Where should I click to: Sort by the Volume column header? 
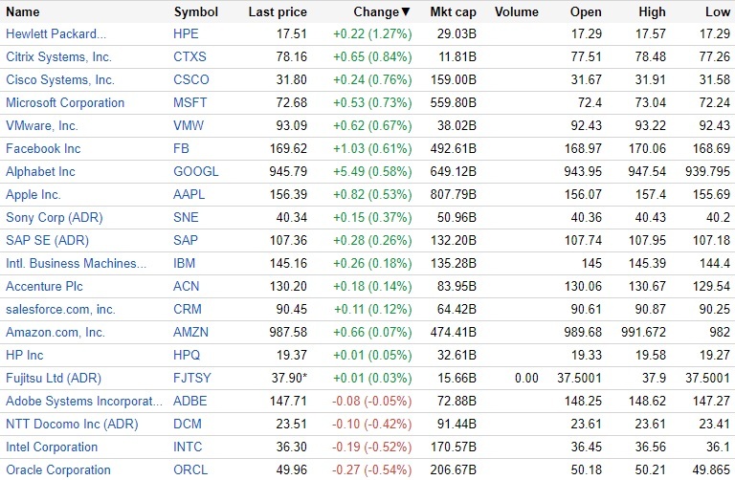[517, 12]
